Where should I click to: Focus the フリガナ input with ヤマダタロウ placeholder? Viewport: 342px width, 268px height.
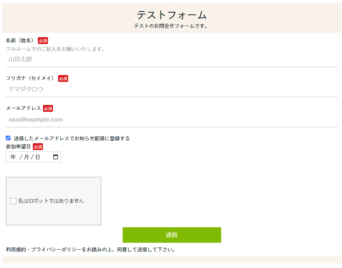[172, 89]
